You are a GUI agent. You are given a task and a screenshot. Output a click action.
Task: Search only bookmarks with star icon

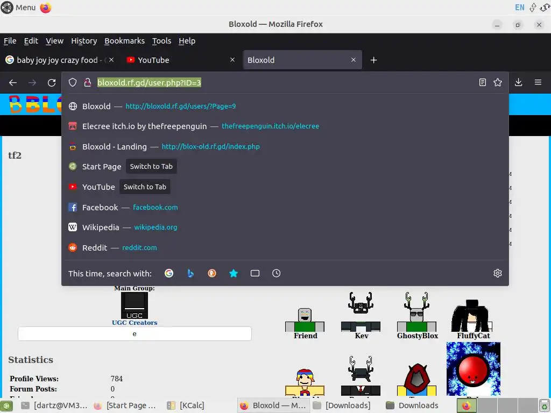(x=234, y=273)
